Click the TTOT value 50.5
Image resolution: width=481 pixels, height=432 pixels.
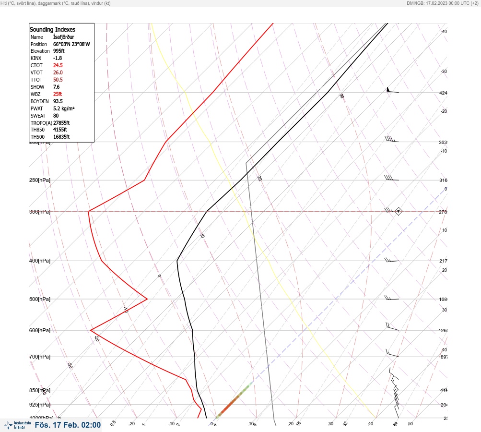(x=58, y=80)
